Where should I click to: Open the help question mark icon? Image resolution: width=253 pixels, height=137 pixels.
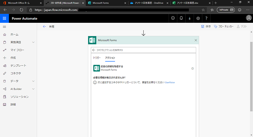click(206, 18)
